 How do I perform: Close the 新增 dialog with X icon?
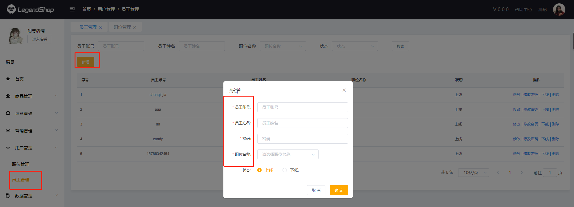[x=344, y=90]
